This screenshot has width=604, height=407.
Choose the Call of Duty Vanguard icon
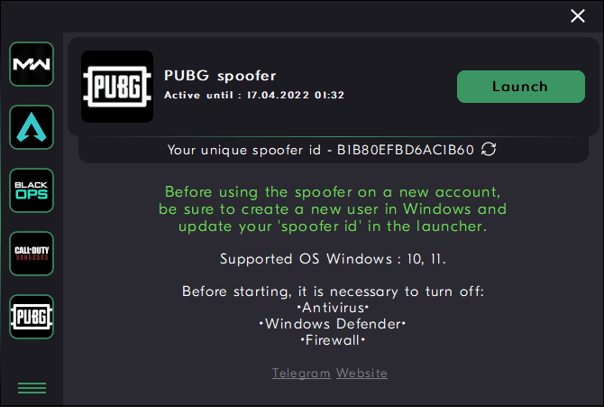pos(32,254)
